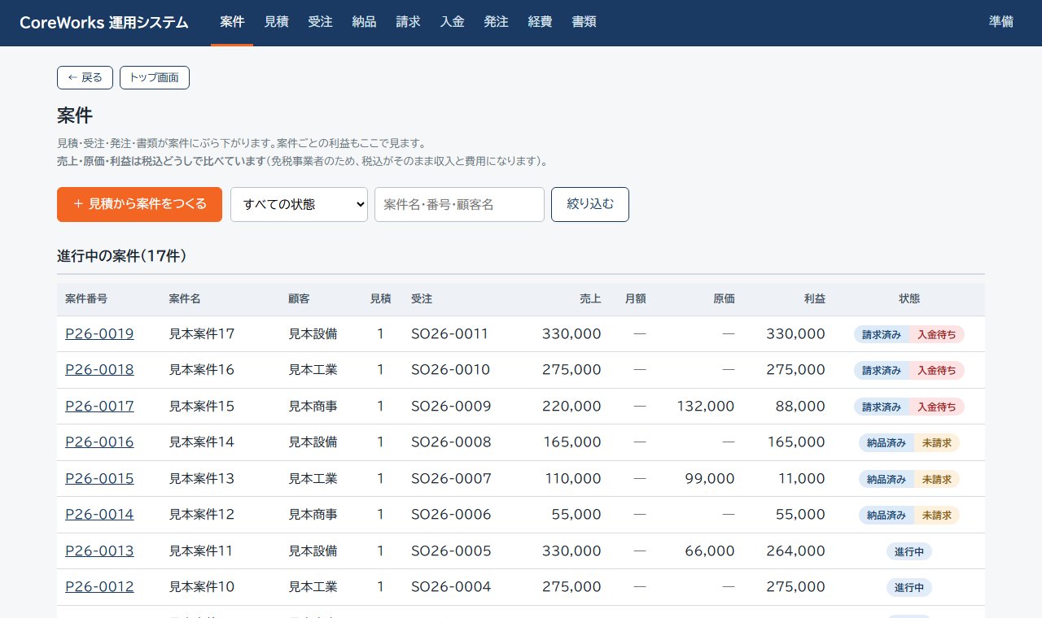The image size is (1042, 618).
Task: Click the ← 戻る back button
Action: (x=85, y=77)
